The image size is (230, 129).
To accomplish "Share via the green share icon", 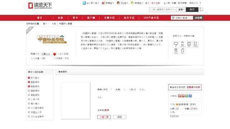I will tap(187, 96).
